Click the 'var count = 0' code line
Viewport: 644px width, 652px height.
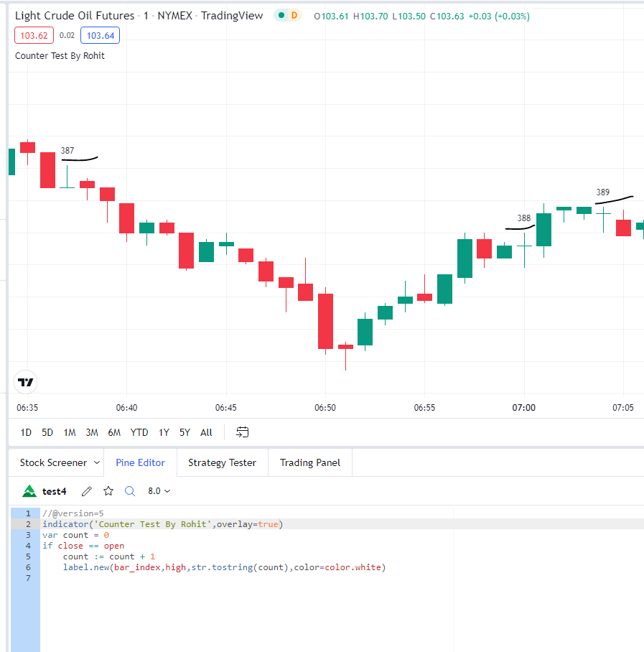(x=75, y=535)
